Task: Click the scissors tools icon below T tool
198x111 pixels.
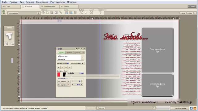Action: 12,43
